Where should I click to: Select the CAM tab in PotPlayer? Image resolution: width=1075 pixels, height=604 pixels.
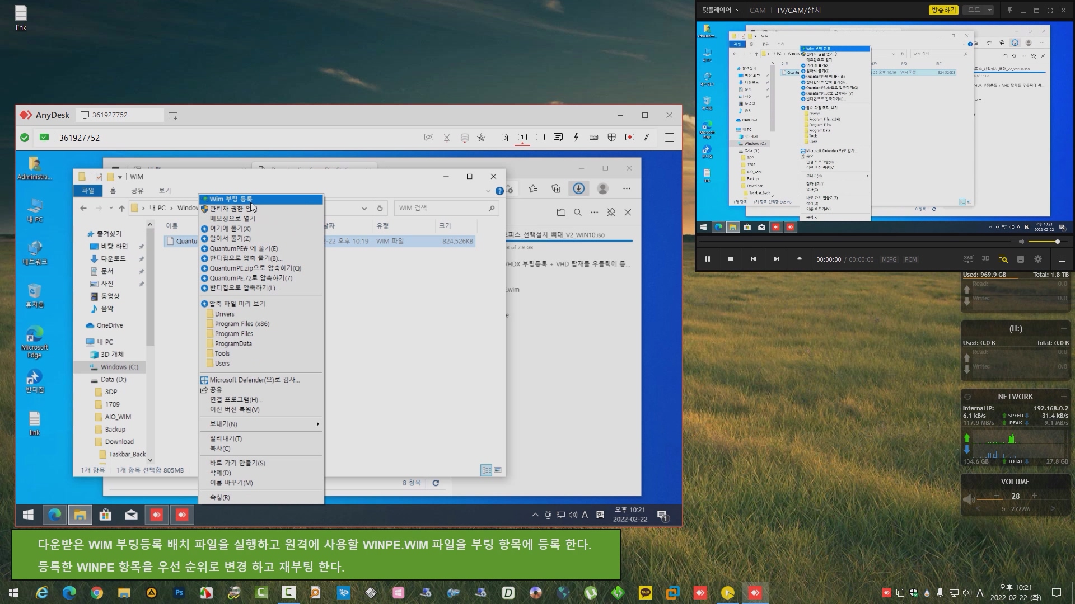pos(758,10)
